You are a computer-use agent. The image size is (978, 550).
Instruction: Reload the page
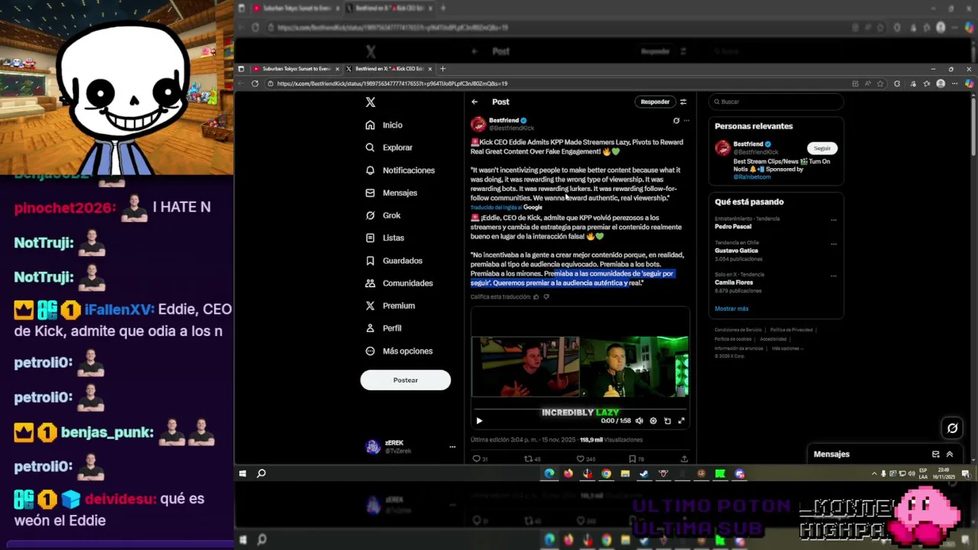click(255, 83)
